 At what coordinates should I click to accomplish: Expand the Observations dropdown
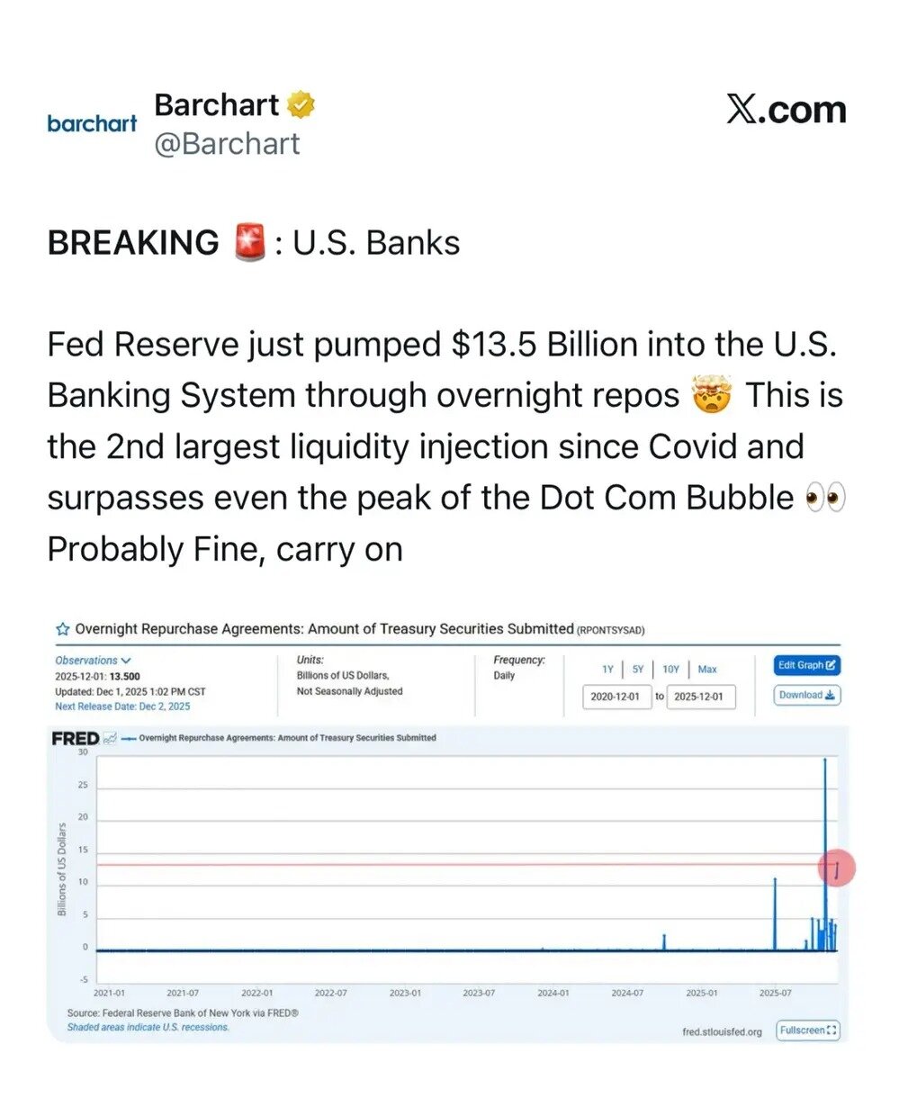click(x=93, y=661)
